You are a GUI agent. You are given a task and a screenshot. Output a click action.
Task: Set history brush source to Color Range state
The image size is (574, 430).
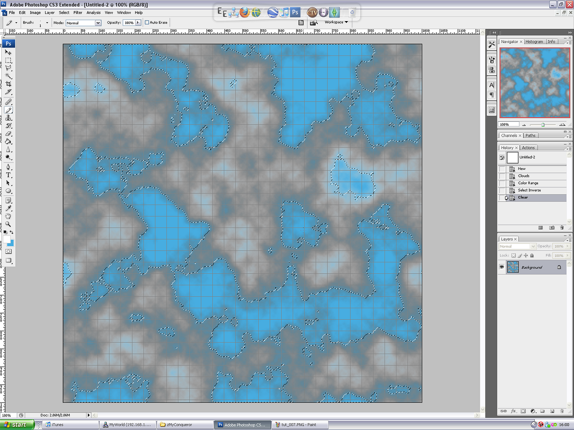[502, 183]
